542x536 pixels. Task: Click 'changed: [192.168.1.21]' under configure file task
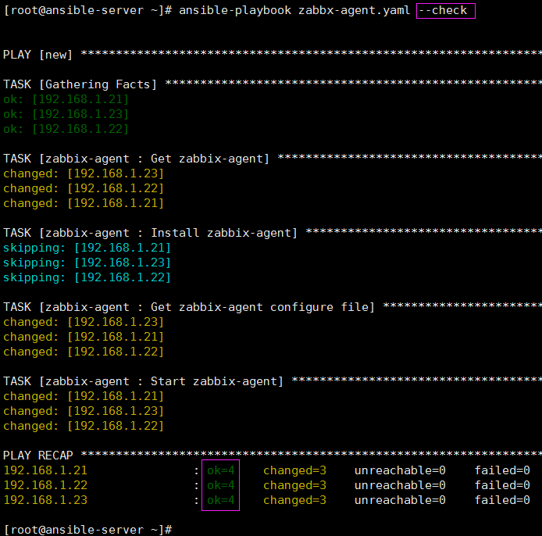click(84, 338)
